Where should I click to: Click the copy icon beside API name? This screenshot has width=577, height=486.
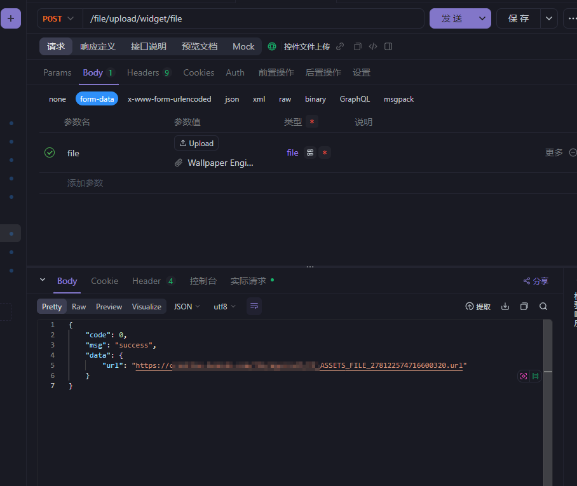(357, 46)
